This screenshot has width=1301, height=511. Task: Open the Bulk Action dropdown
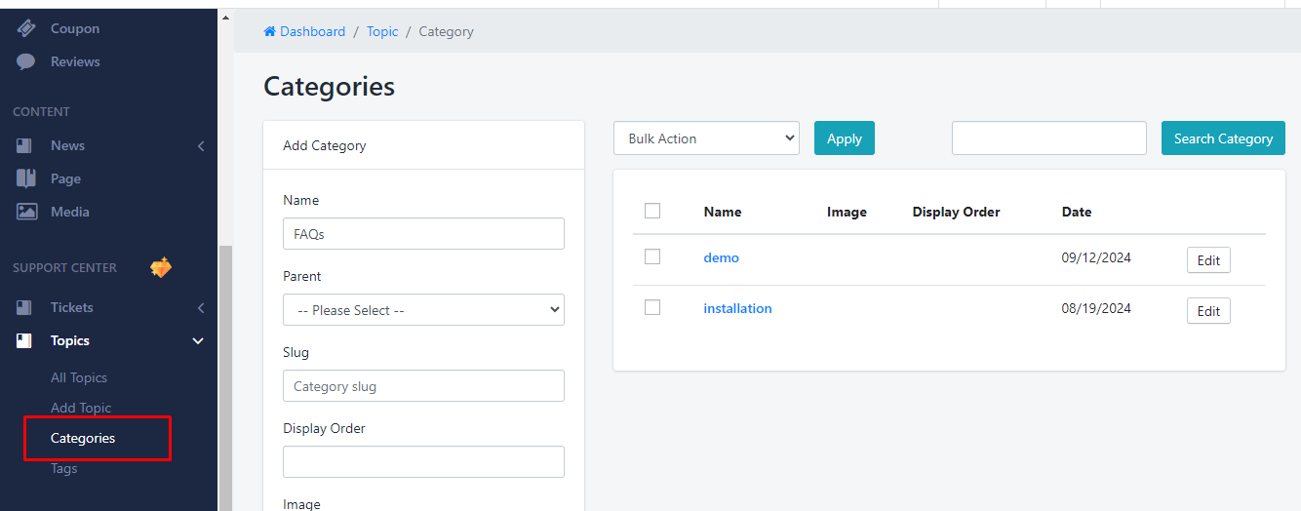[706, 138]
